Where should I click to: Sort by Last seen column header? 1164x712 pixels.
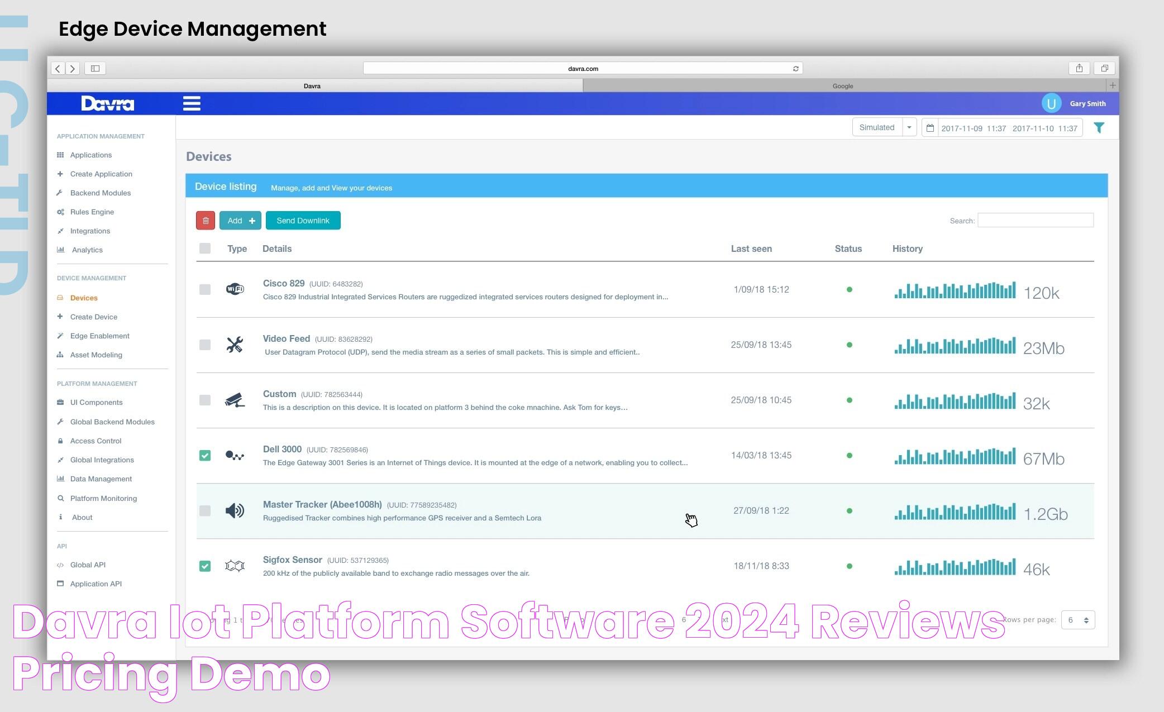point(751,249)
